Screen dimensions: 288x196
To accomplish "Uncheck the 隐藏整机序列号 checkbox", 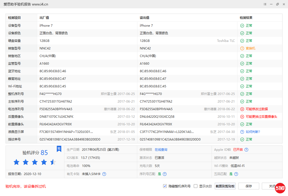I will point(165,186).
